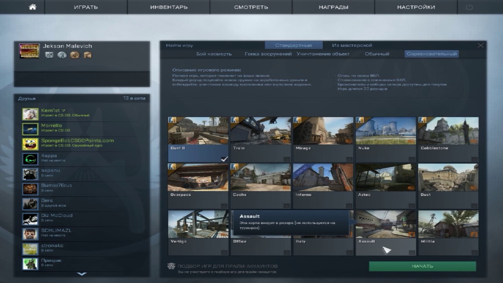Check the Militia map checkbox
503x283 pixels.
pyautogui.click(x=475, y=252)
